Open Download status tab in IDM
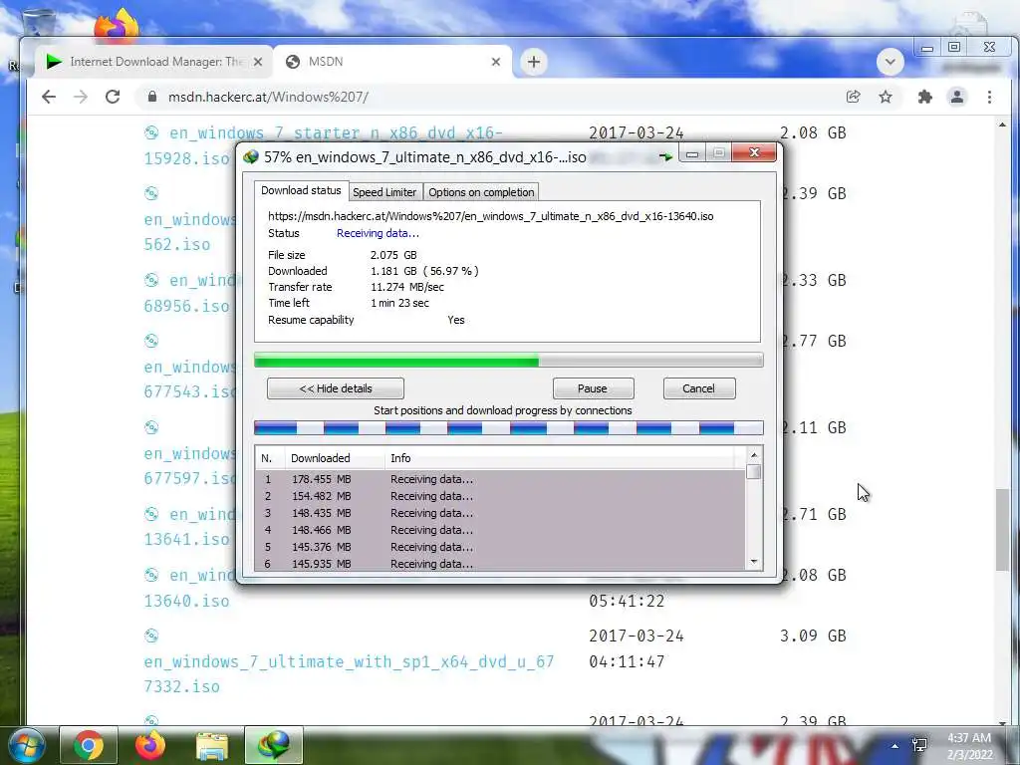 (x=301, y=190)
